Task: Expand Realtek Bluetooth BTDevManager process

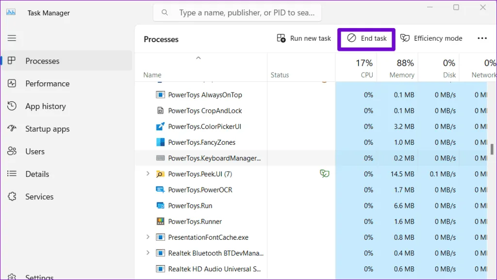Action: point(148,253)
